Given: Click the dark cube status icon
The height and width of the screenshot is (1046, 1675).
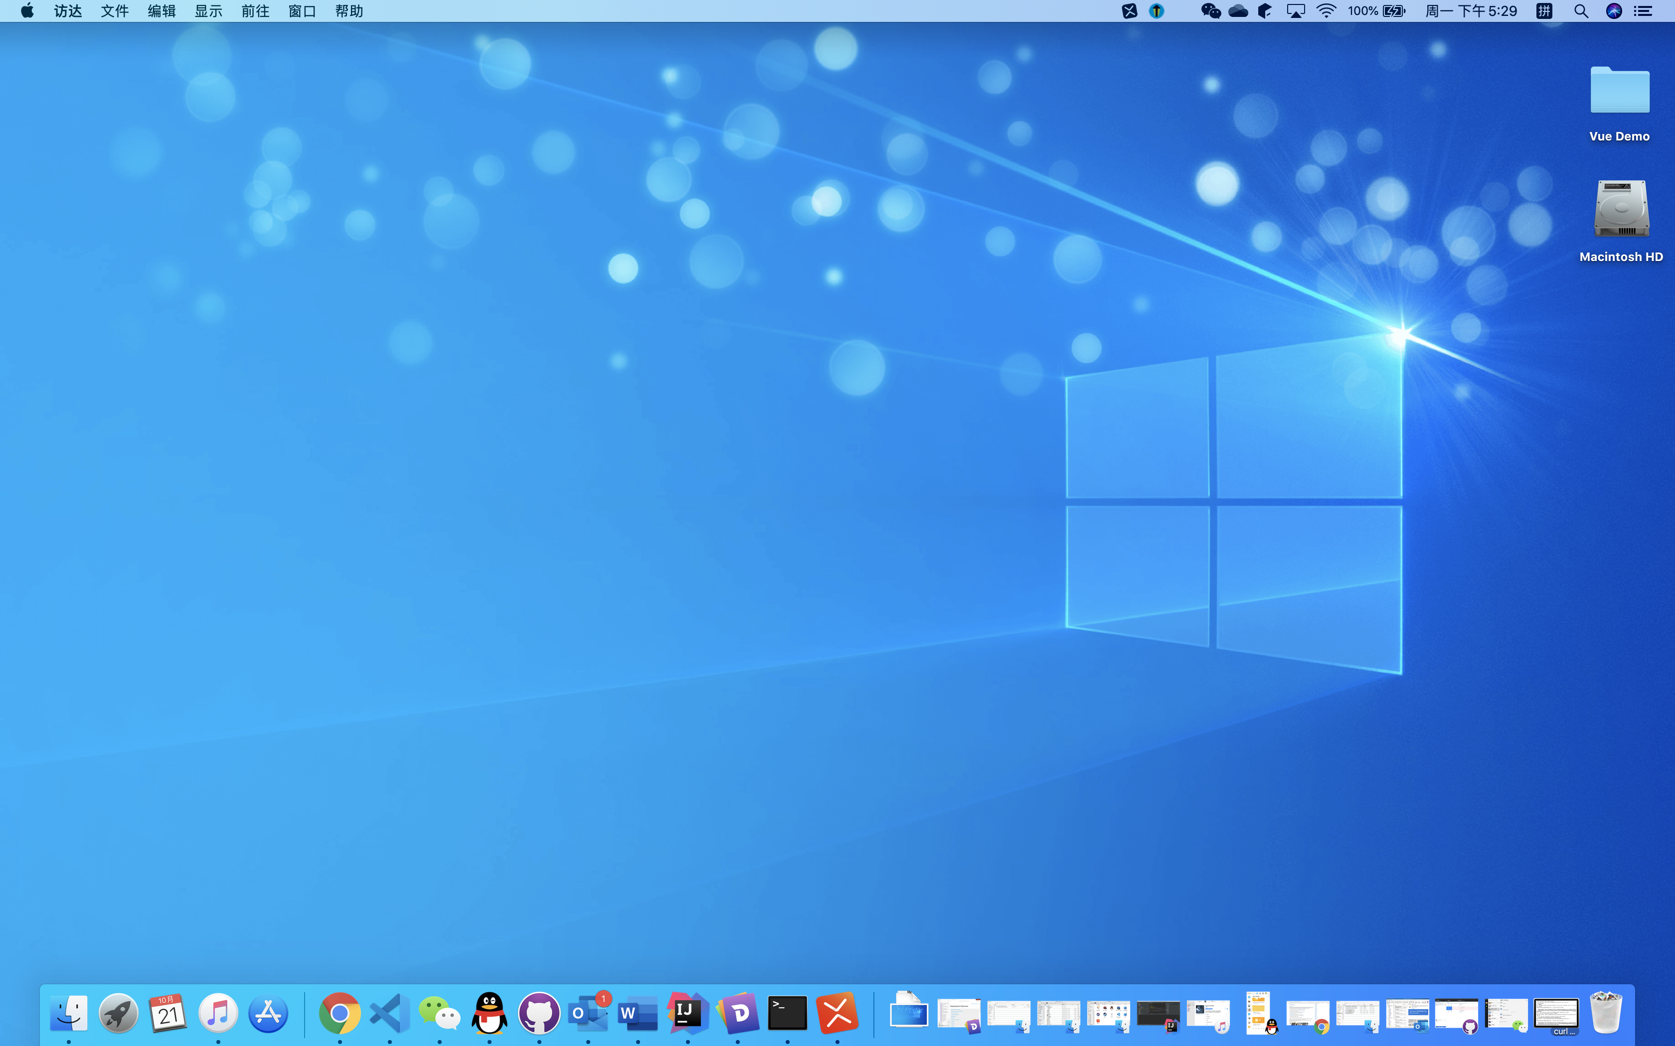Looking at the screenshot, I should 1265,11.
